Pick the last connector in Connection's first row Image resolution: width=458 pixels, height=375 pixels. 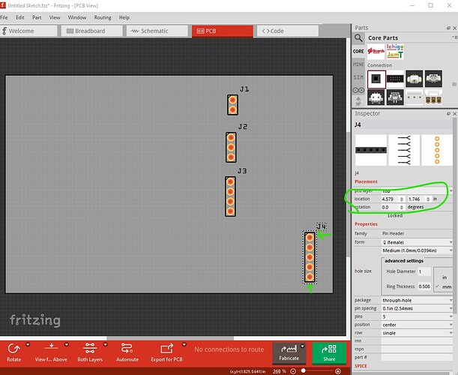433,79
